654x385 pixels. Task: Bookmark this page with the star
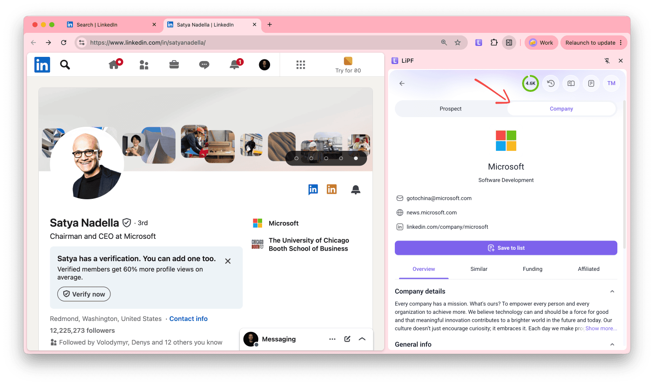click(x=458, y=43)
